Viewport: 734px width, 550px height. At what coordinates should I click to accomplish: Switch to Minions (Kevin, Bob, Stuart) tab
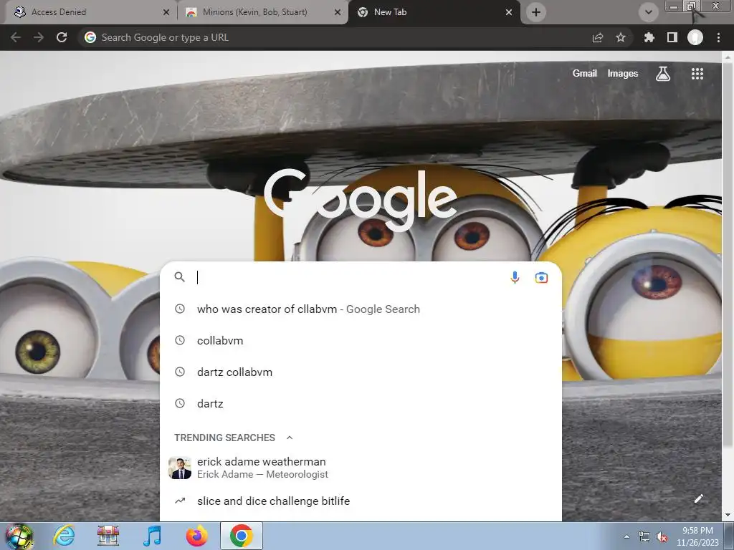pyautogui.click(x=263, y=12)
